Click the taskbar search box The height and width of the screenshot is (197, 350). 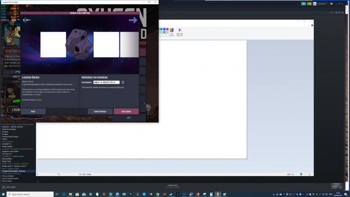[30, 194]
